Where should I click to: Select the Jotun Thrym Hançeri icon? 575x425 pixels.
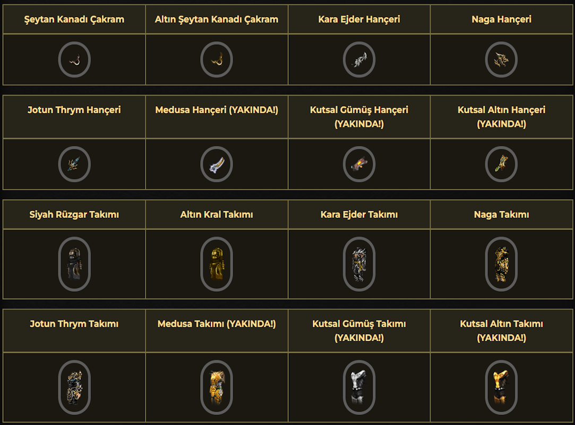point(74,164)
